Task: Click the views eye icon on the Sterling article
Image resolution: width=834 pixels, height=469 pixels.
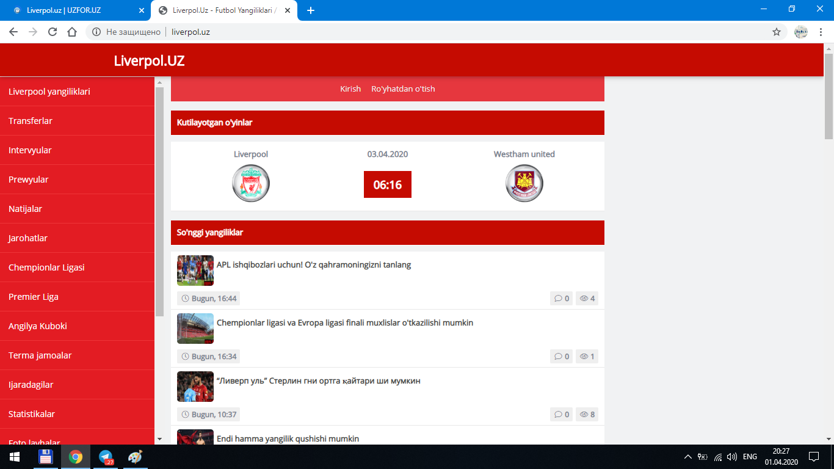Action: click(584, 415)
